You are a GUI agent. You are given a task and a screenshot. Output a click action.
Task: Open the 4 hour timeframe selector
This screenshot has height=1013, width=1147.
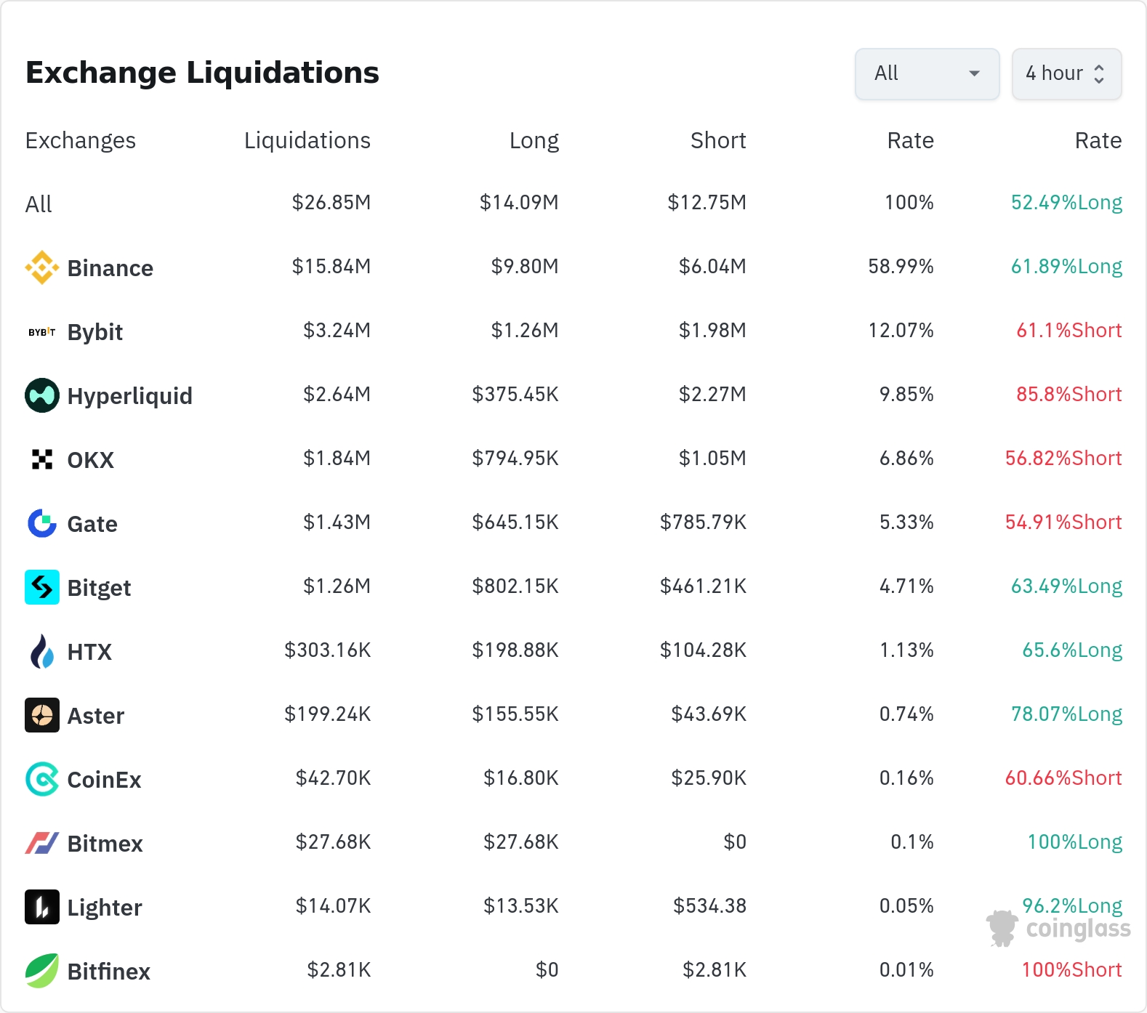tap(1066, 73)
